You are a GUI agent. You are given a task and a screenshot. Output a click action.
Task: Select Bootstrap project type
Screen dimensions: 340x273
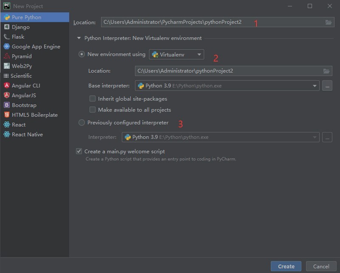pos(35,105)
